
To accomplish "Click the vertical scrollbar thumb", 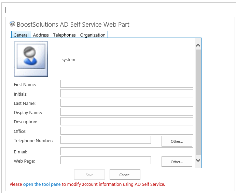I will click(x=198, y=102).
